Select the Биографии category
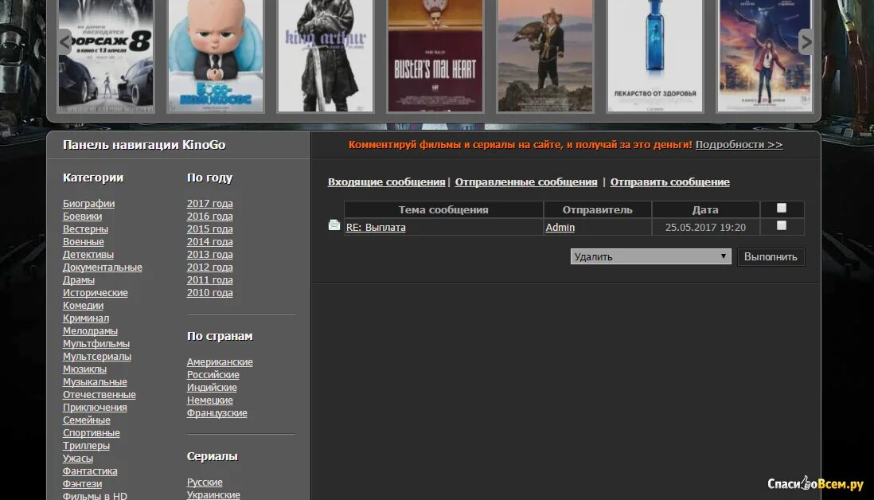 (x=88, y=204)
